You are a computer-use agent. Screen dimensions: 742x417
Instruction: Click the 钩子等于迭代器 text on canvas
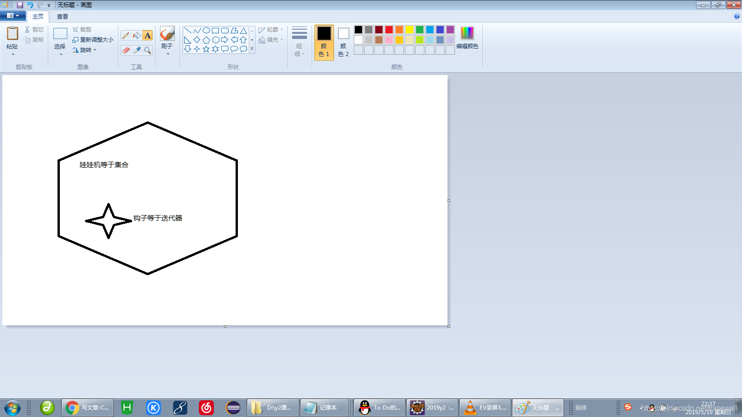(158, 218)
